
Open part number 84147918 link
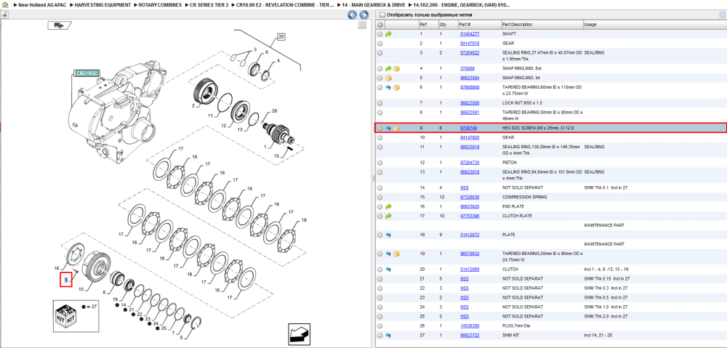point(469,43)
